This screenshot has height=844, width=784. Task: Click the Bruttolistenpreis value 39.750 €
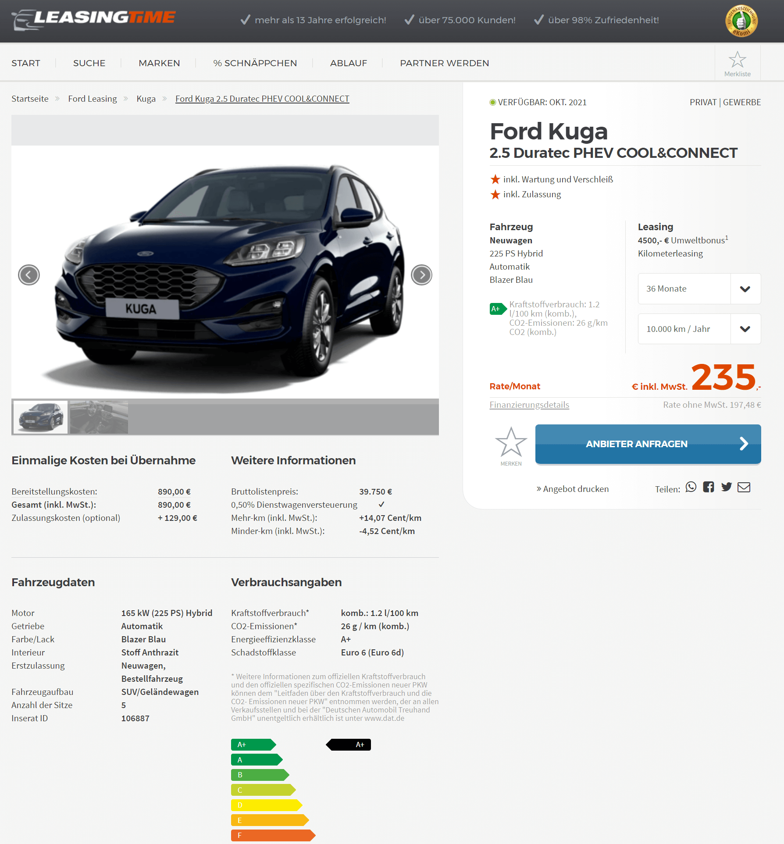376,491
